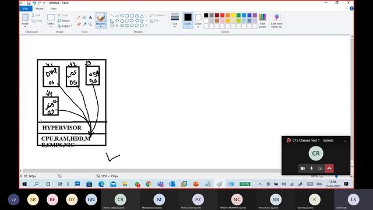373x210 pixels.
Task: Click the Crop button
Action: [x=63, y=15]
